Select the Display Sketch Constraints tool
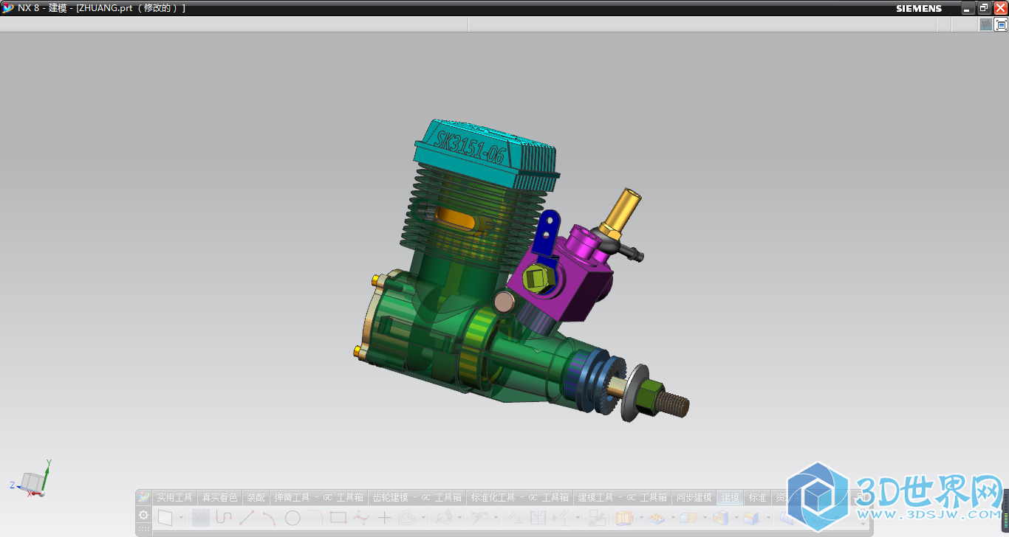 click(x=561, y=517)
